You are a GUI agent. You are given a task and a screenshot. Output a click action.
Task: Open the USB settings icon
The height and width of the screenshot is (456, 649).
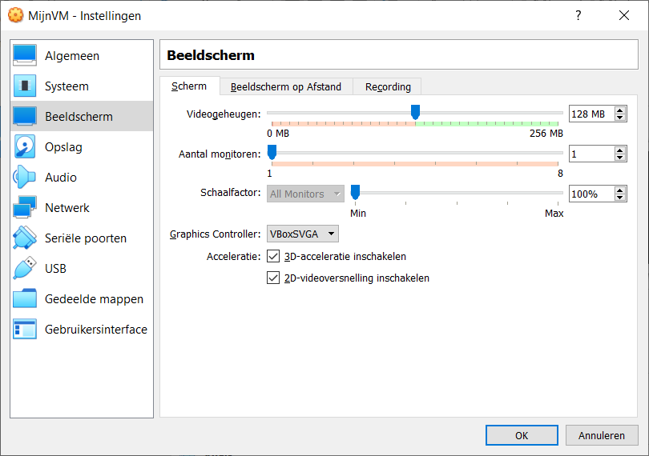click(25, 269)
